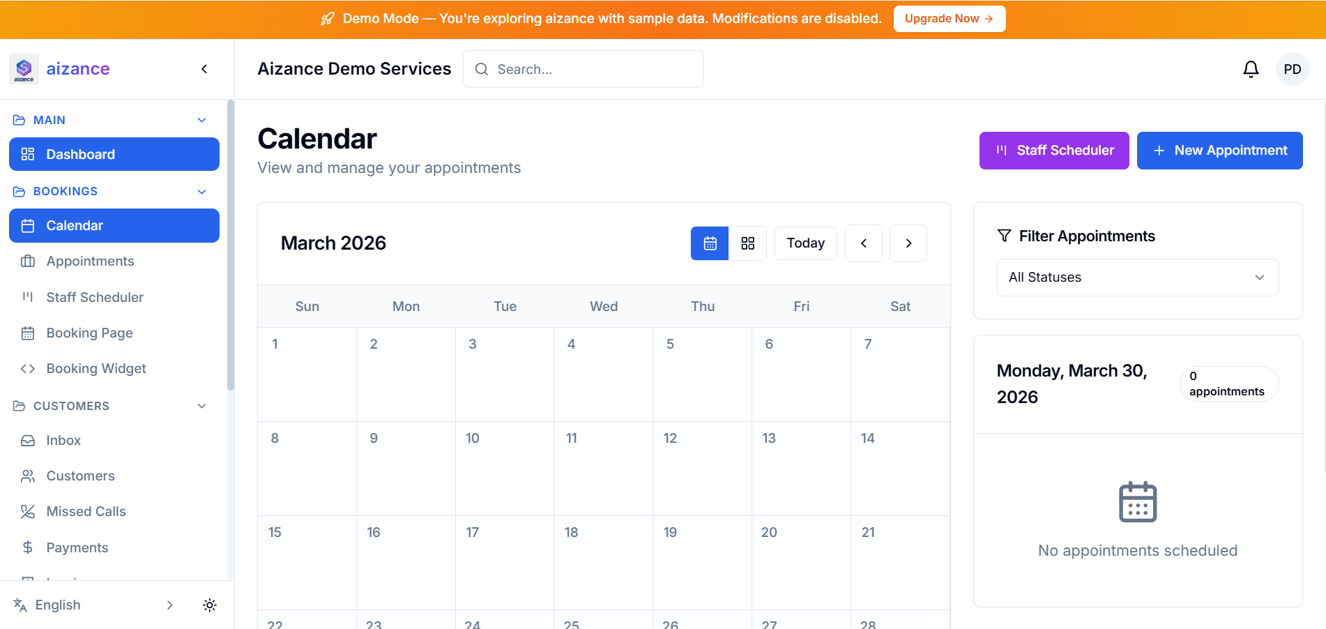This screenshot has height=629, width=1326.
Task: Click the March 2026 month title
Action: pos(333,243)
